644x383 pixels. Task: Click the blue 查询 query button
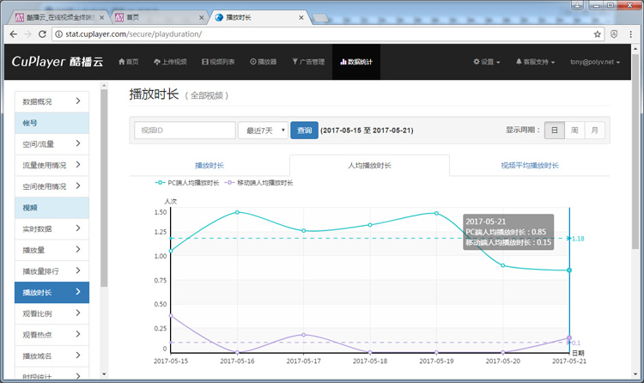pos(304,131)
